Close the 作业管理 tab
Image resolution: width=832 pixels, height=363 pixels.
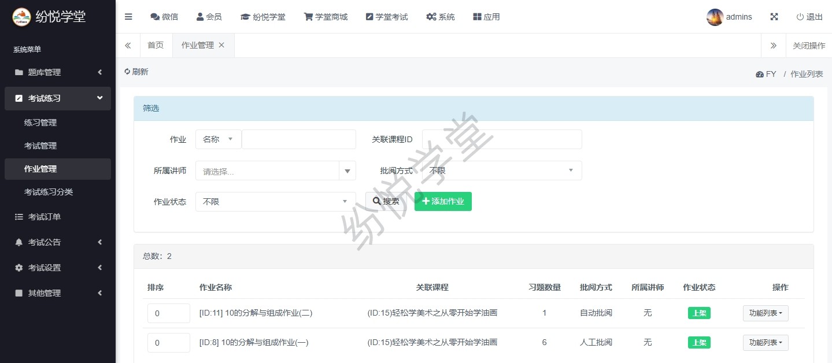coord(221,45)
